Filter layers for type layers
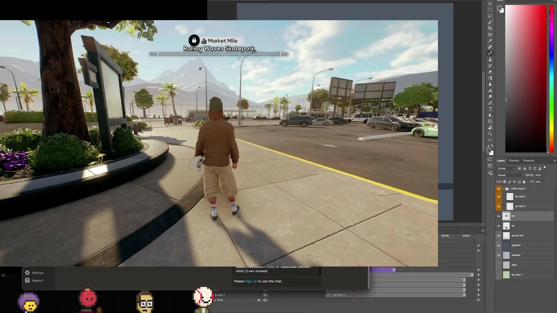The image size is (557, 313). 530,169
